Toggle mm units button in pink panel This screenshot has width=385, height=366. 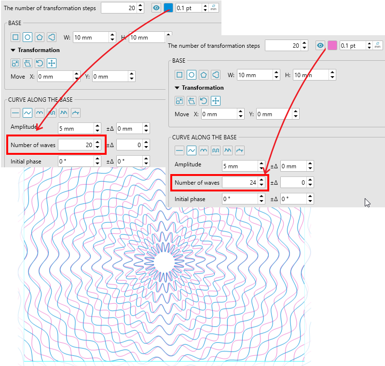[377, 45]
